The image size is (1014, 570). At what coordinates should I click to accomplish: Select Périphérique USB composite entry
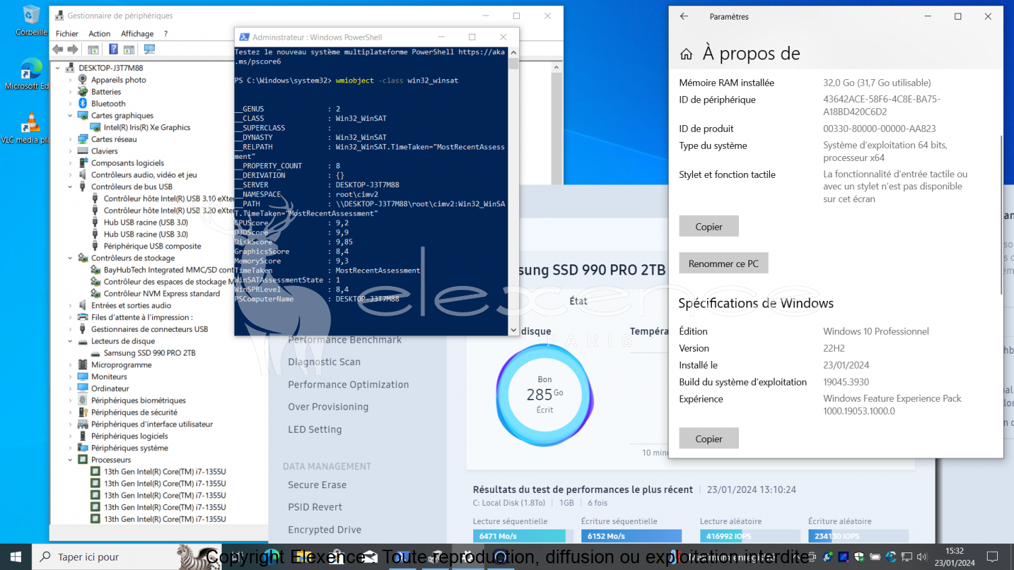[x=152, y=246]
